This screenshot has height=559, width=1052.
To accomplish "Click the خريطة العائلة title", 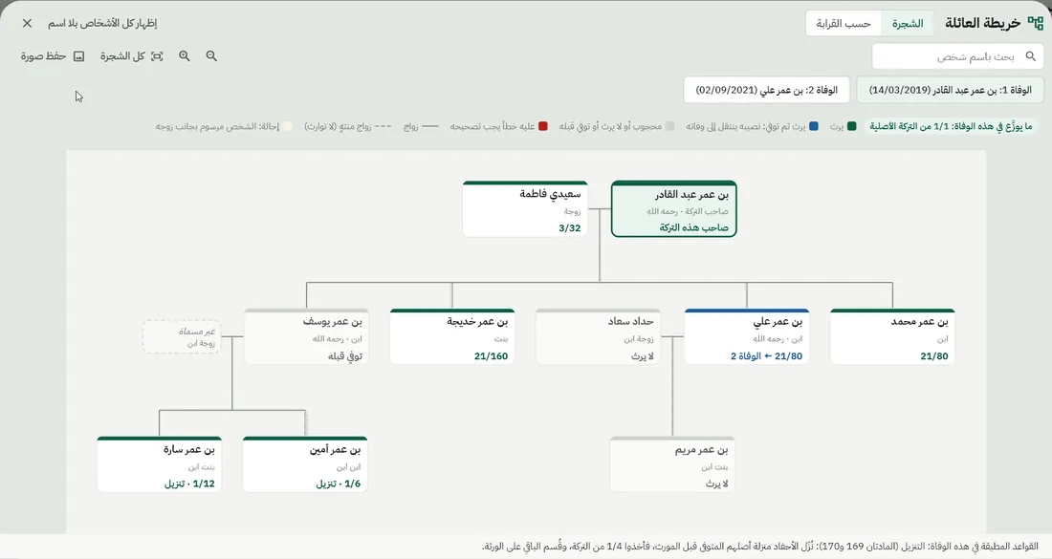I will (x=983, y=23).
